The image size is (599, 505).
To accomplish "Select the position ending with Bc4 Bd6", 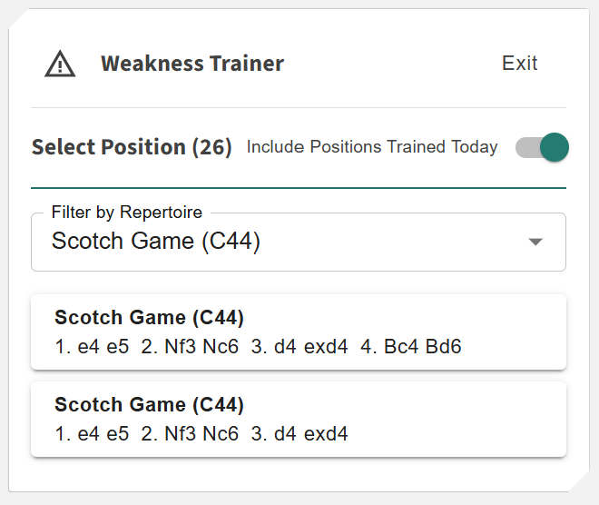I will click(298, 332).
